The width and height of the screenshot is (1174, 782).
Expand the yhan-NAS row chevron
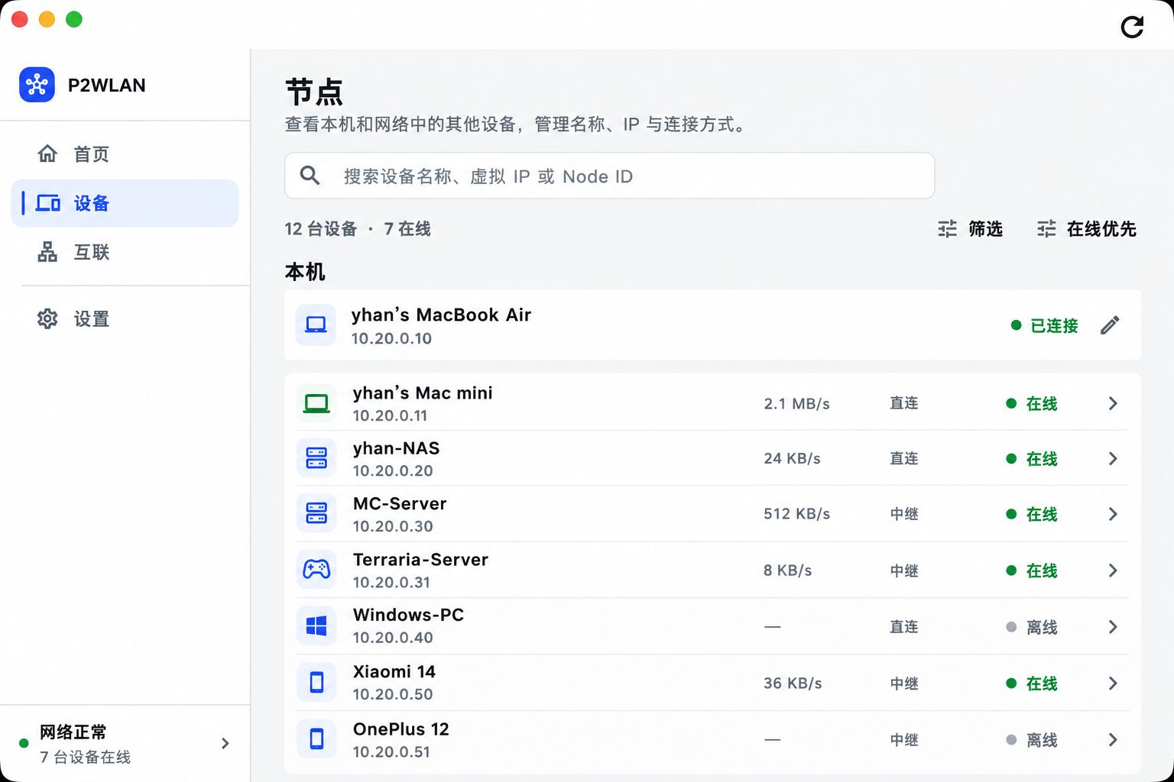coord(1113,458)
